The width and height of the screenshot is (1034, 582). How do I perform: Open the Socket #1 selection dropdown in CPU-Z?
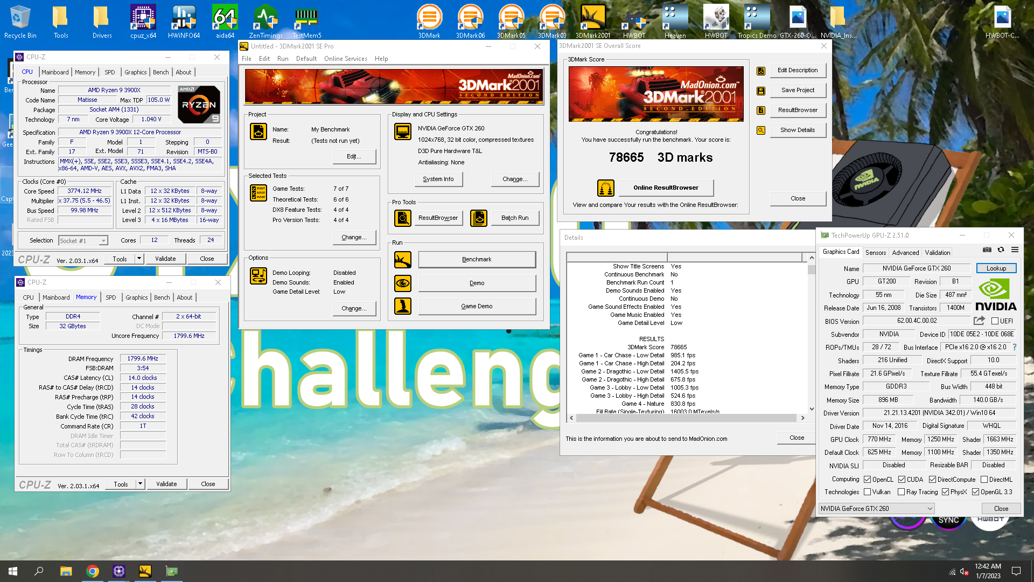[83, 241]
